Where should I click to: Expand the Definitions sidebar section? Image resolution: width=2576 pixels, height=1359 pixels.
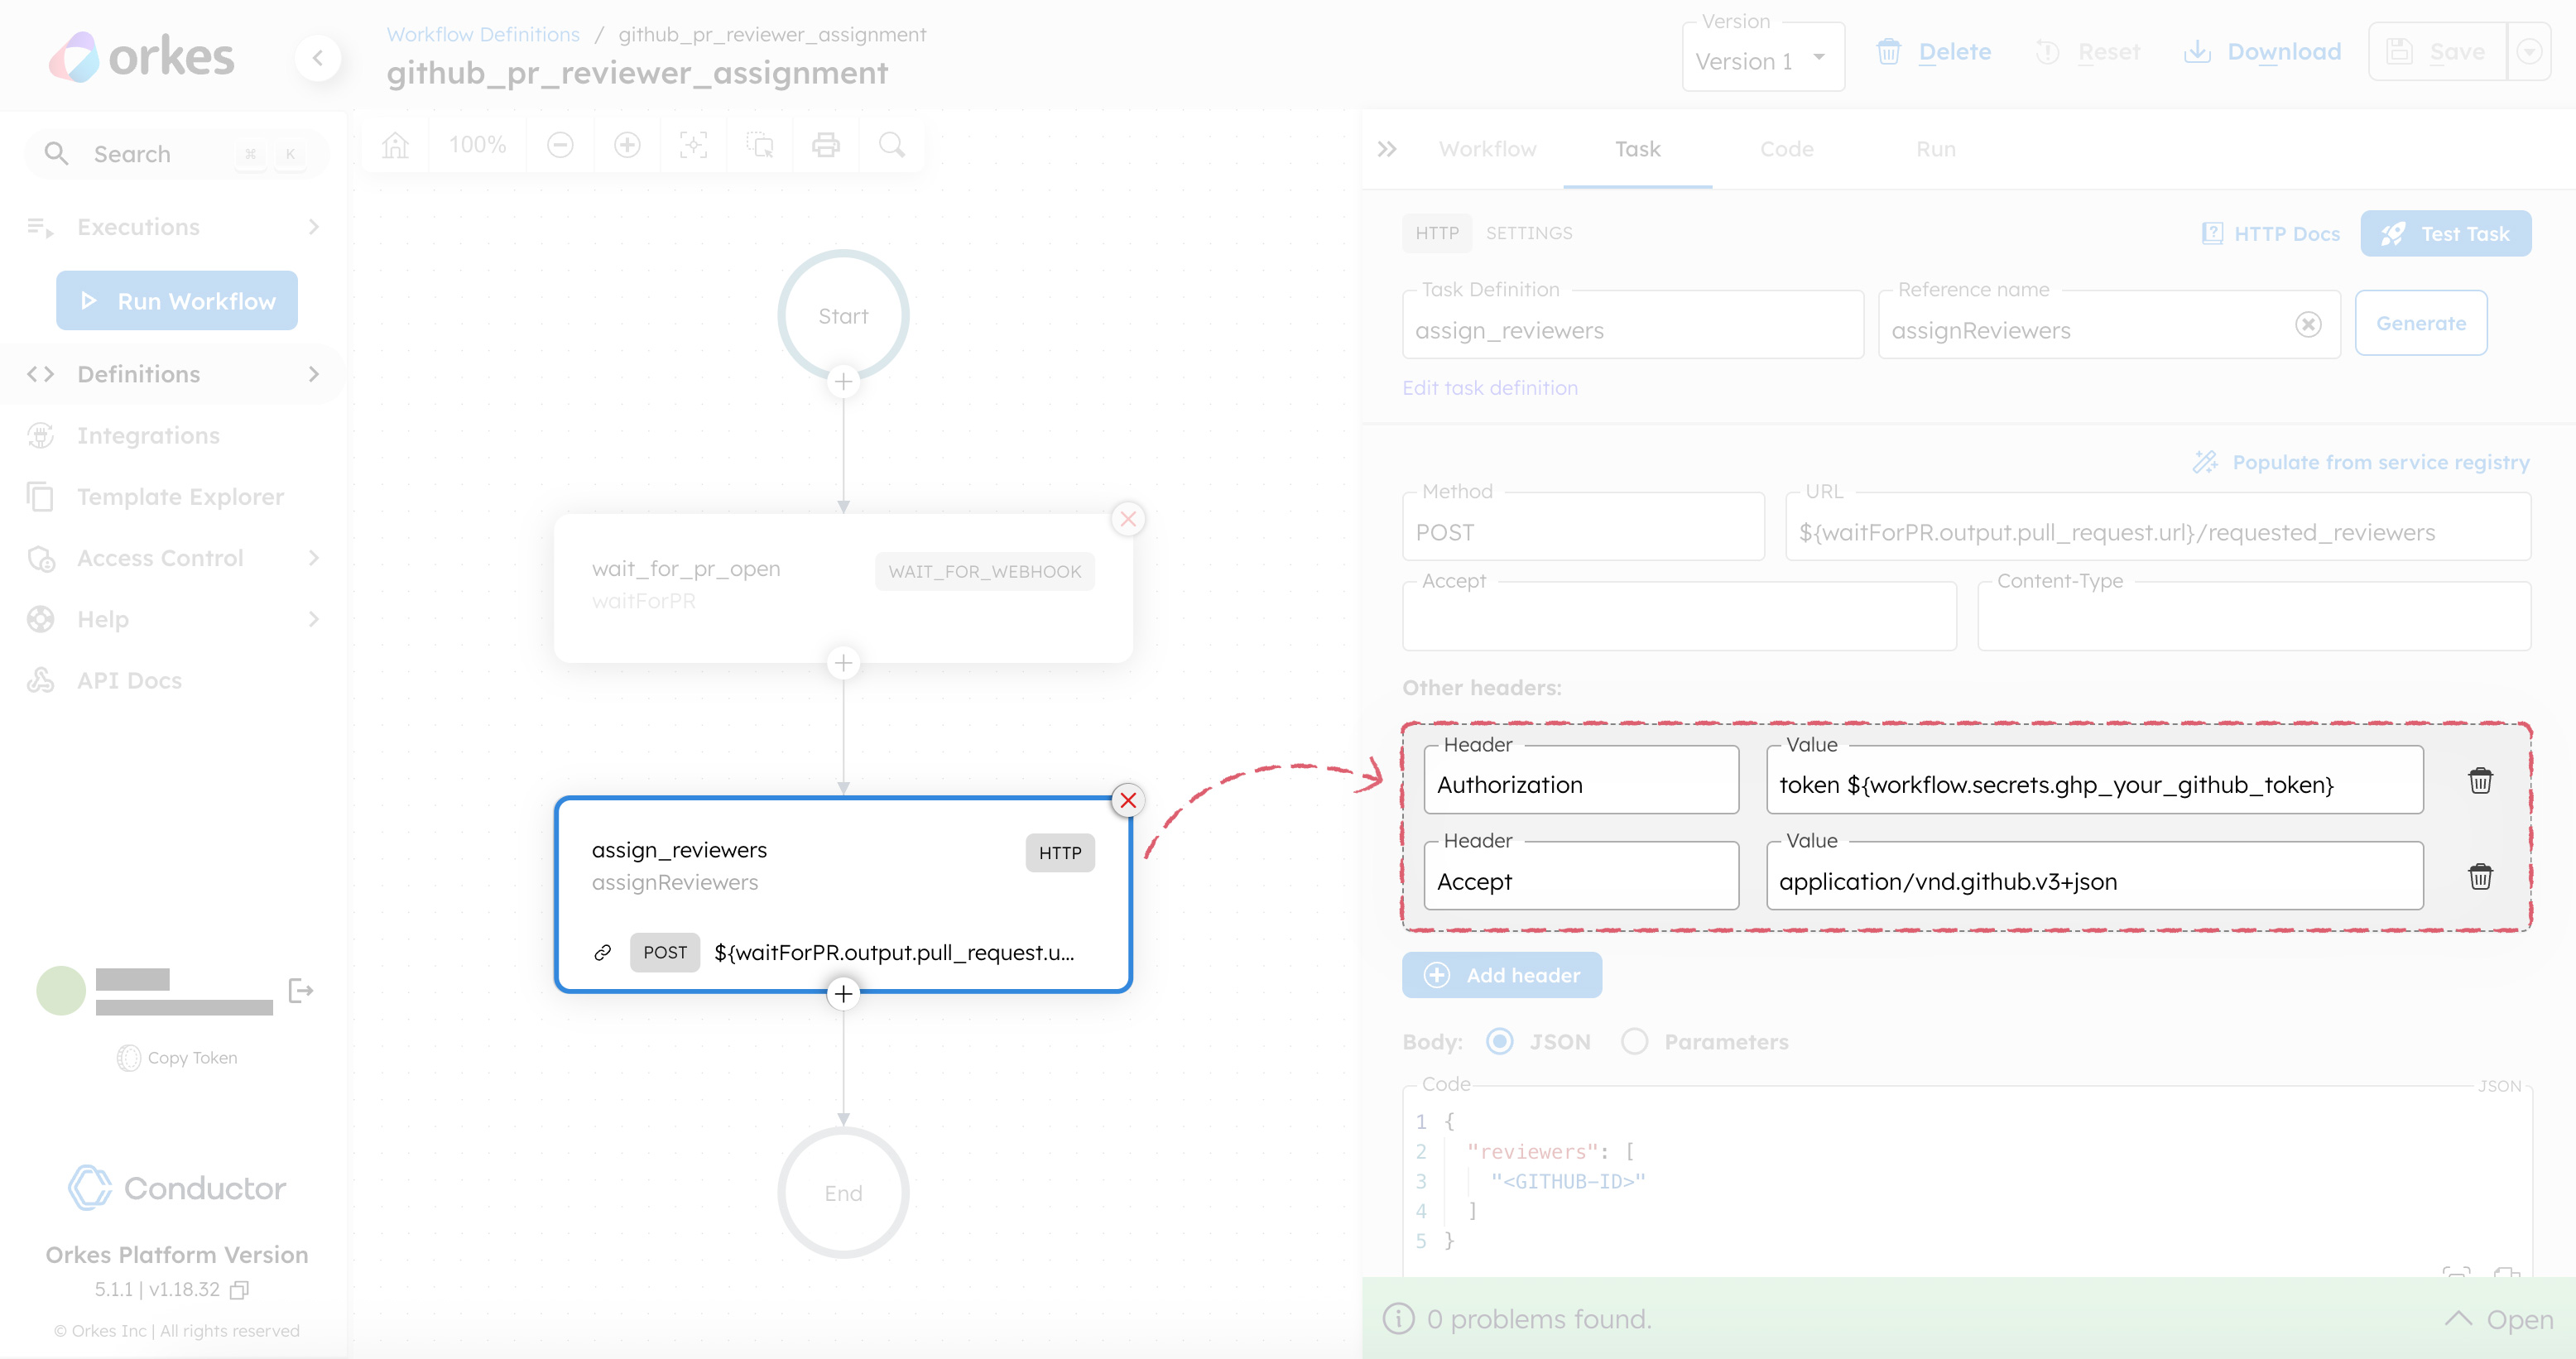[313, 373]
